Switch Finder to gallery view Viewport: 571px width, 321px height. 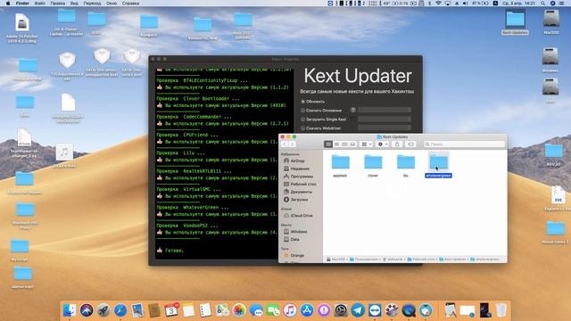tap(352, 144)
